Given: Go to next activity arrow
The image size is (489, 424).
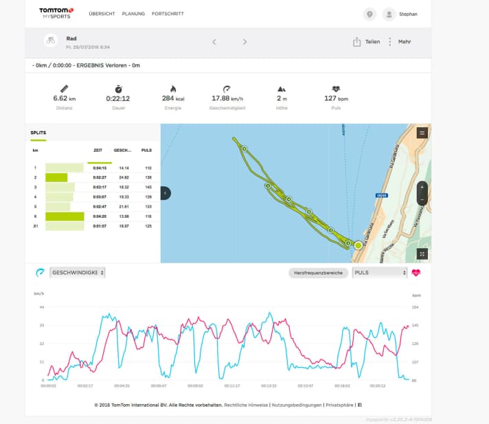Looking at the screenshot, I should 244,42.
